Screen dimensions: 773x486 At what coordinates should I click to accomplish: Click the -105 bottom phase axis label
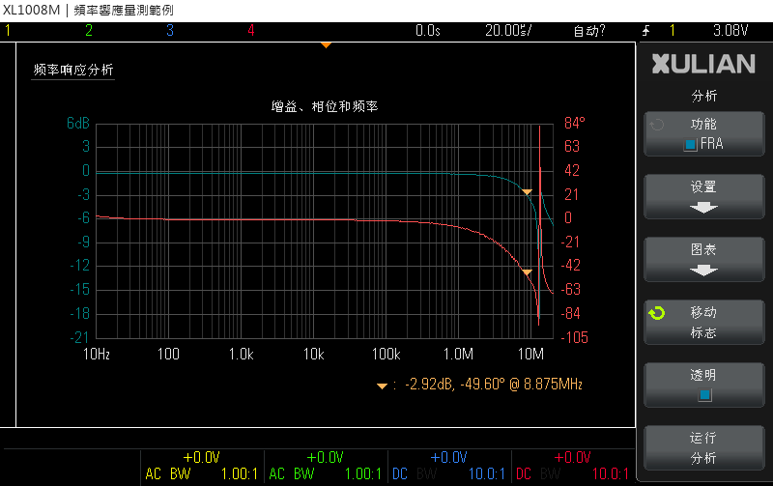tap(575, 337)
